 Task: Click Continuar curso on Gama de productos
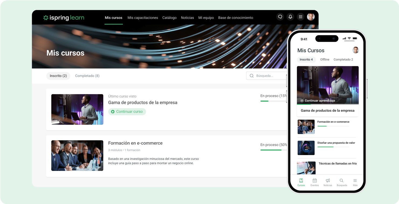(x=127, y=111)
